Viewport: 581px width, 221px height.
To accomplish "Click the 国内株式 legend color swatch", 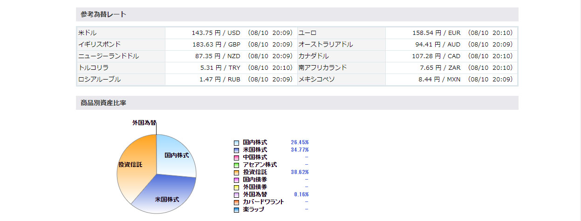I will (x=237, y=143).
